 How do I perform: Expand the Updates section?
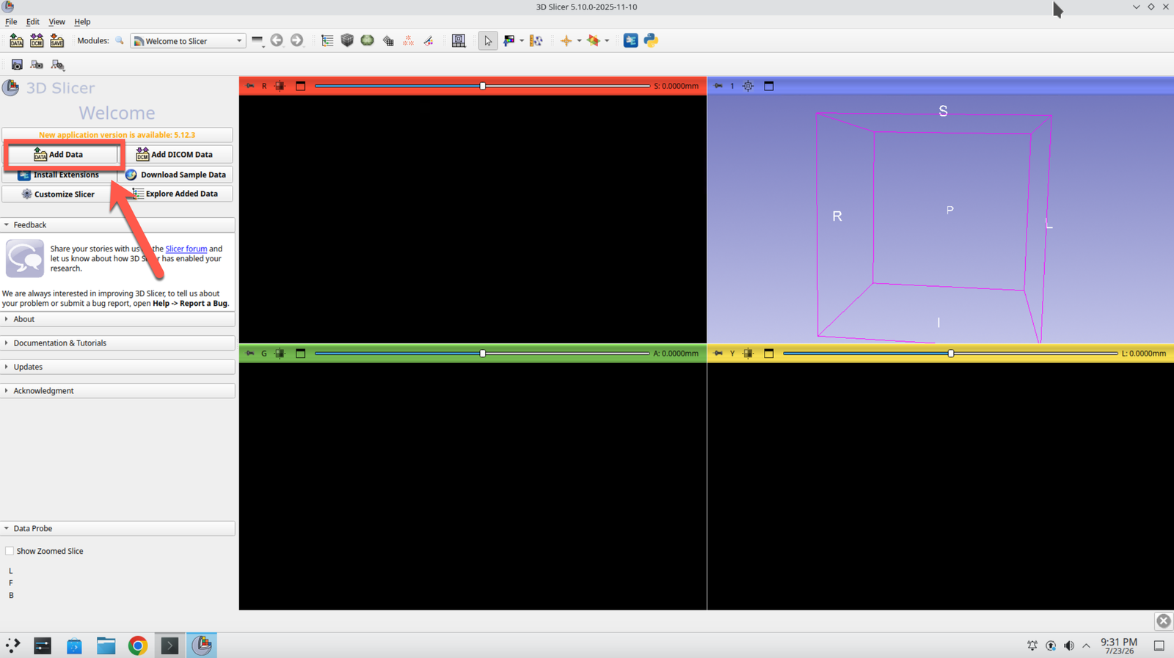[x=117, y=367]
